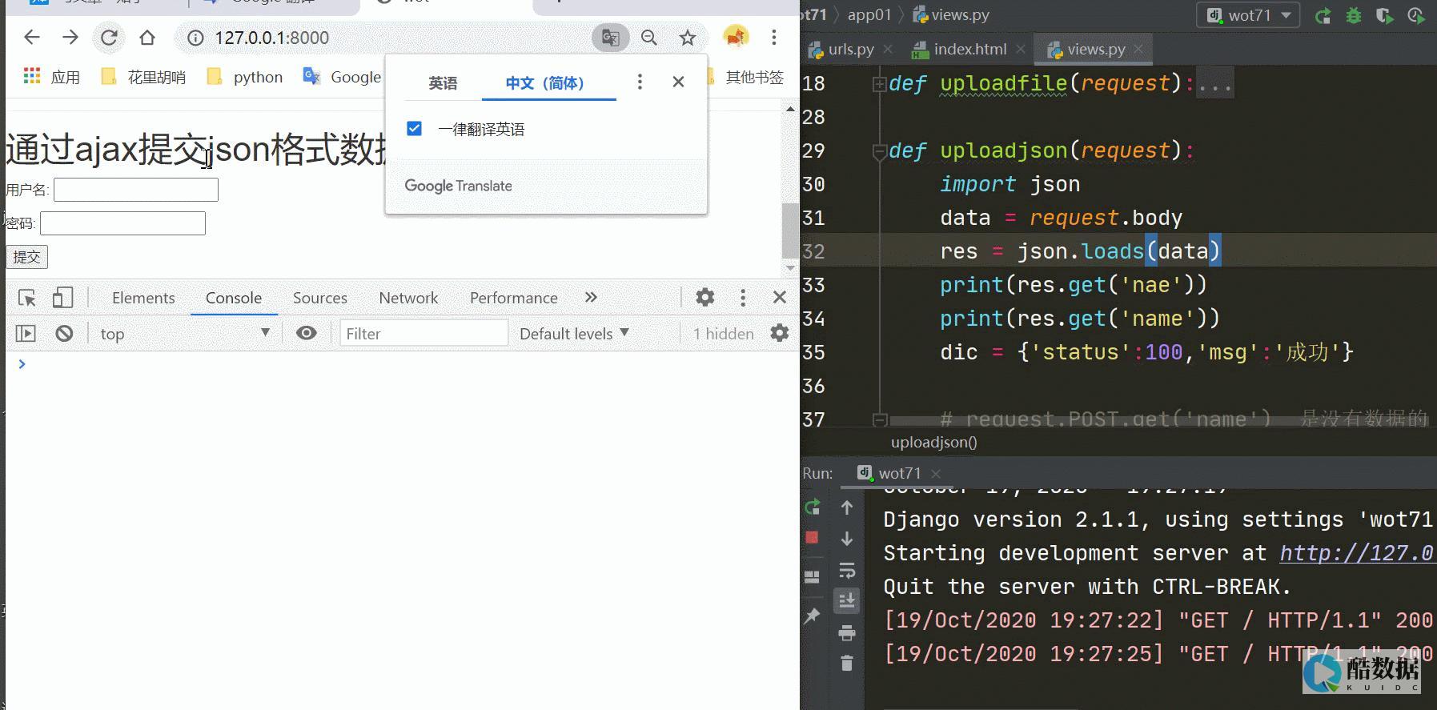Go forward in Chrome browser

click(70, 38)
